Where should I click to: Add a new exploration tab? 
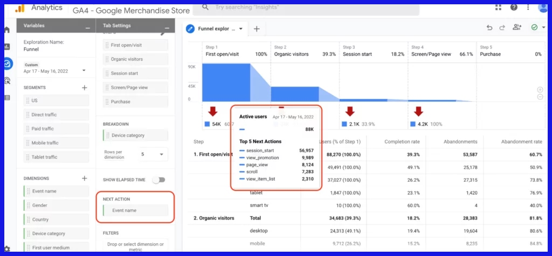point(257,29)
